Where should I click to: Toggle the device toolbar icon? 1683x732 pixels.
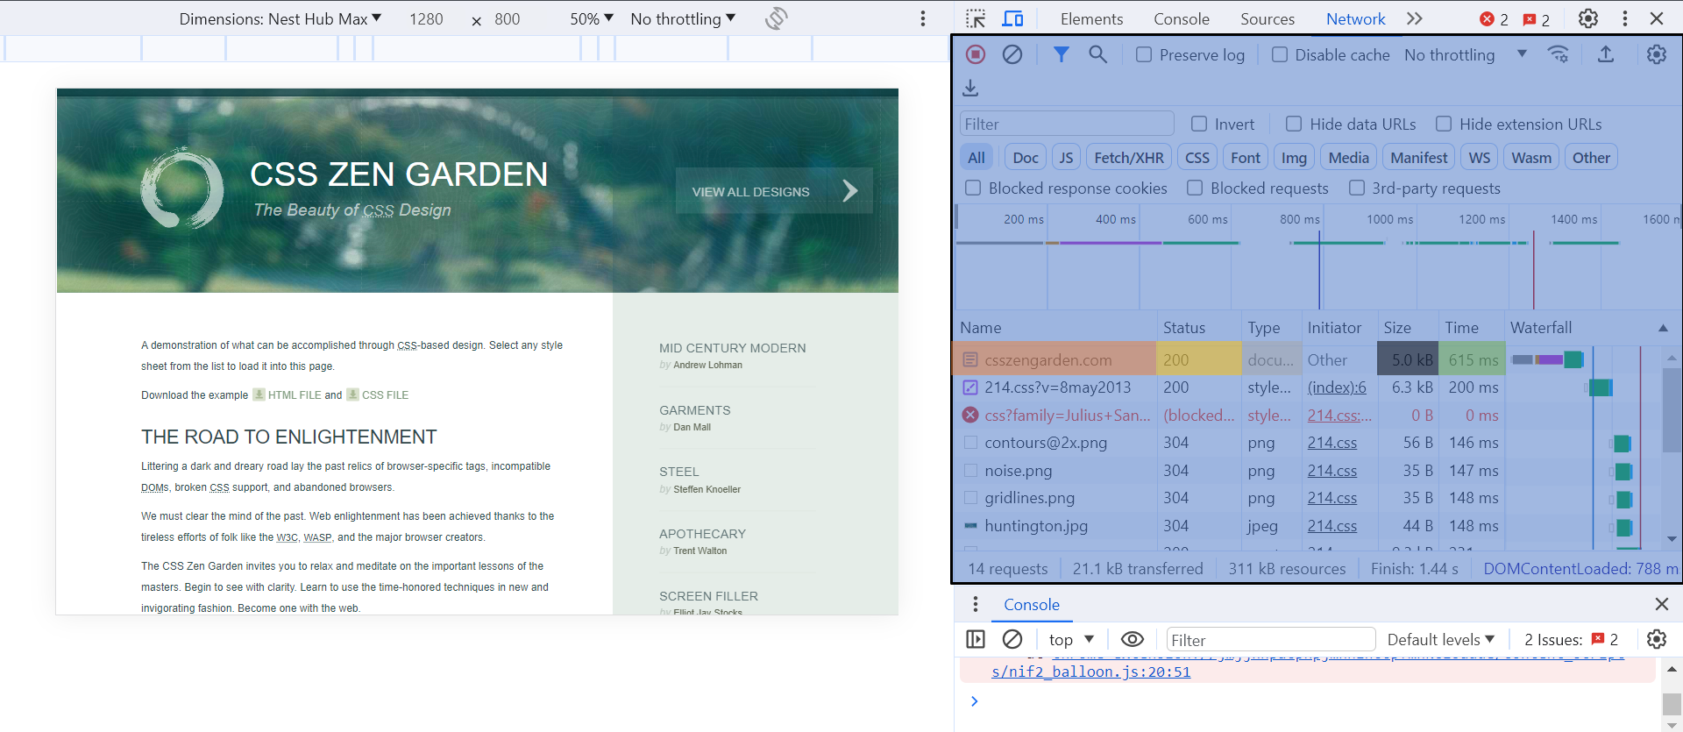coord(1013,18)
